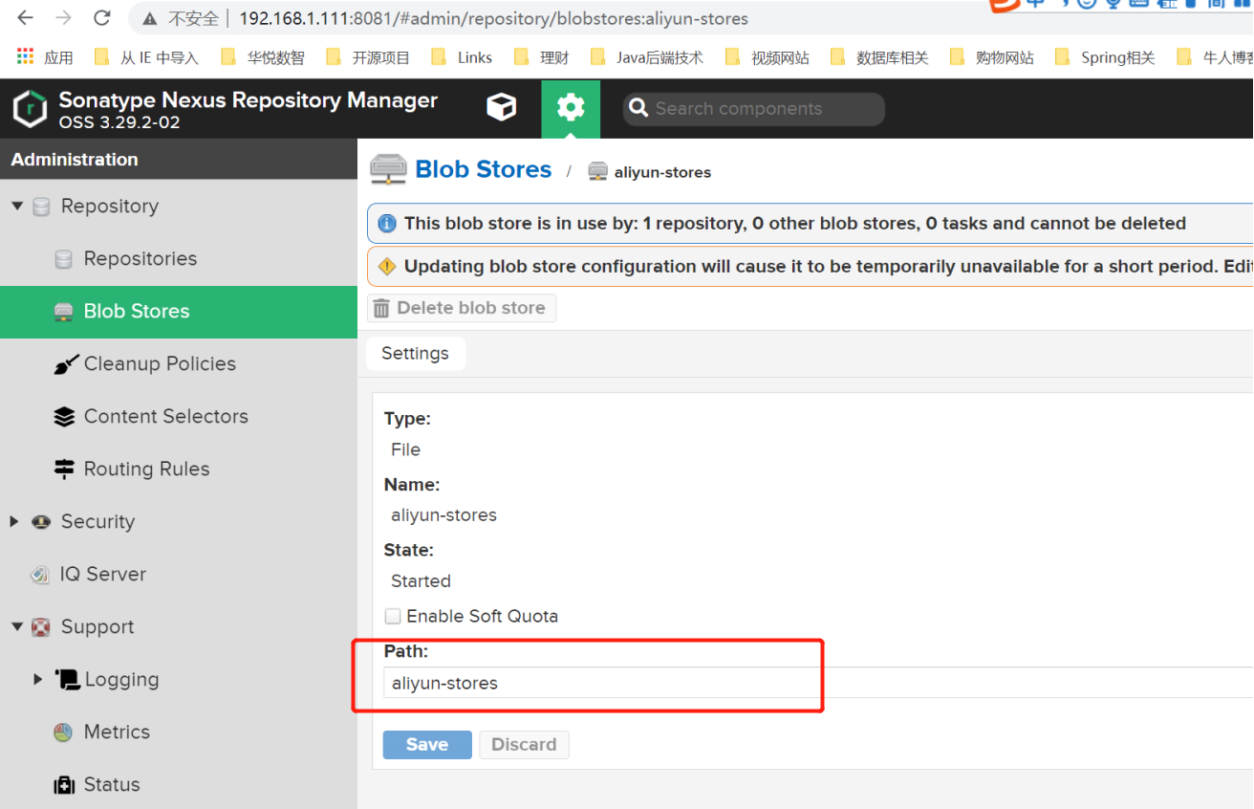The width and height of the screenshot is (1254, 809).
Task: Open the 应用 apps grid bookmark
Action: (x=45, y=57)
